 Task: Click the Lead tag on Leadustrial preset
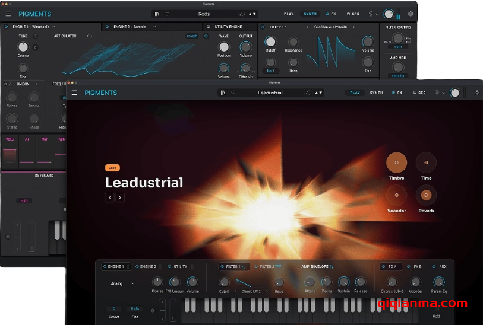coord(112,168)
